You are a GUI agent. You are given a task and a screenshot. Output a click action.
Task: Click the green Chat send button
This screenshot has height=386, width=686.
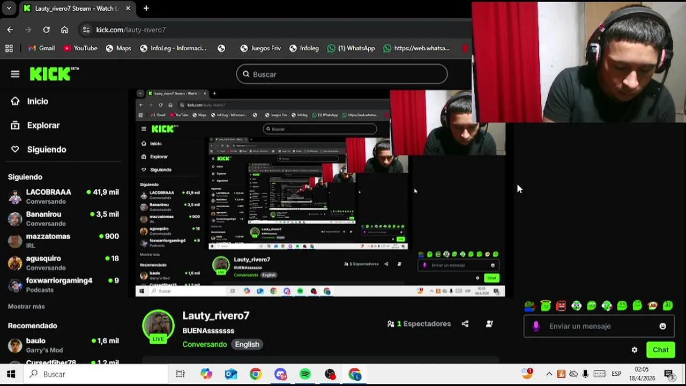(x=660, y=350)
